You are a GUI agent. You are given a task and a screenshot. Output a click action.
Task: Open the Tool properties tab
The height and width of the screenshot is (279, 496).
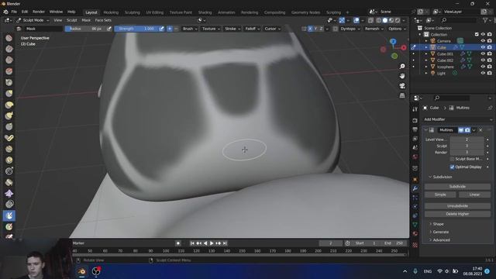click(415, 109)
